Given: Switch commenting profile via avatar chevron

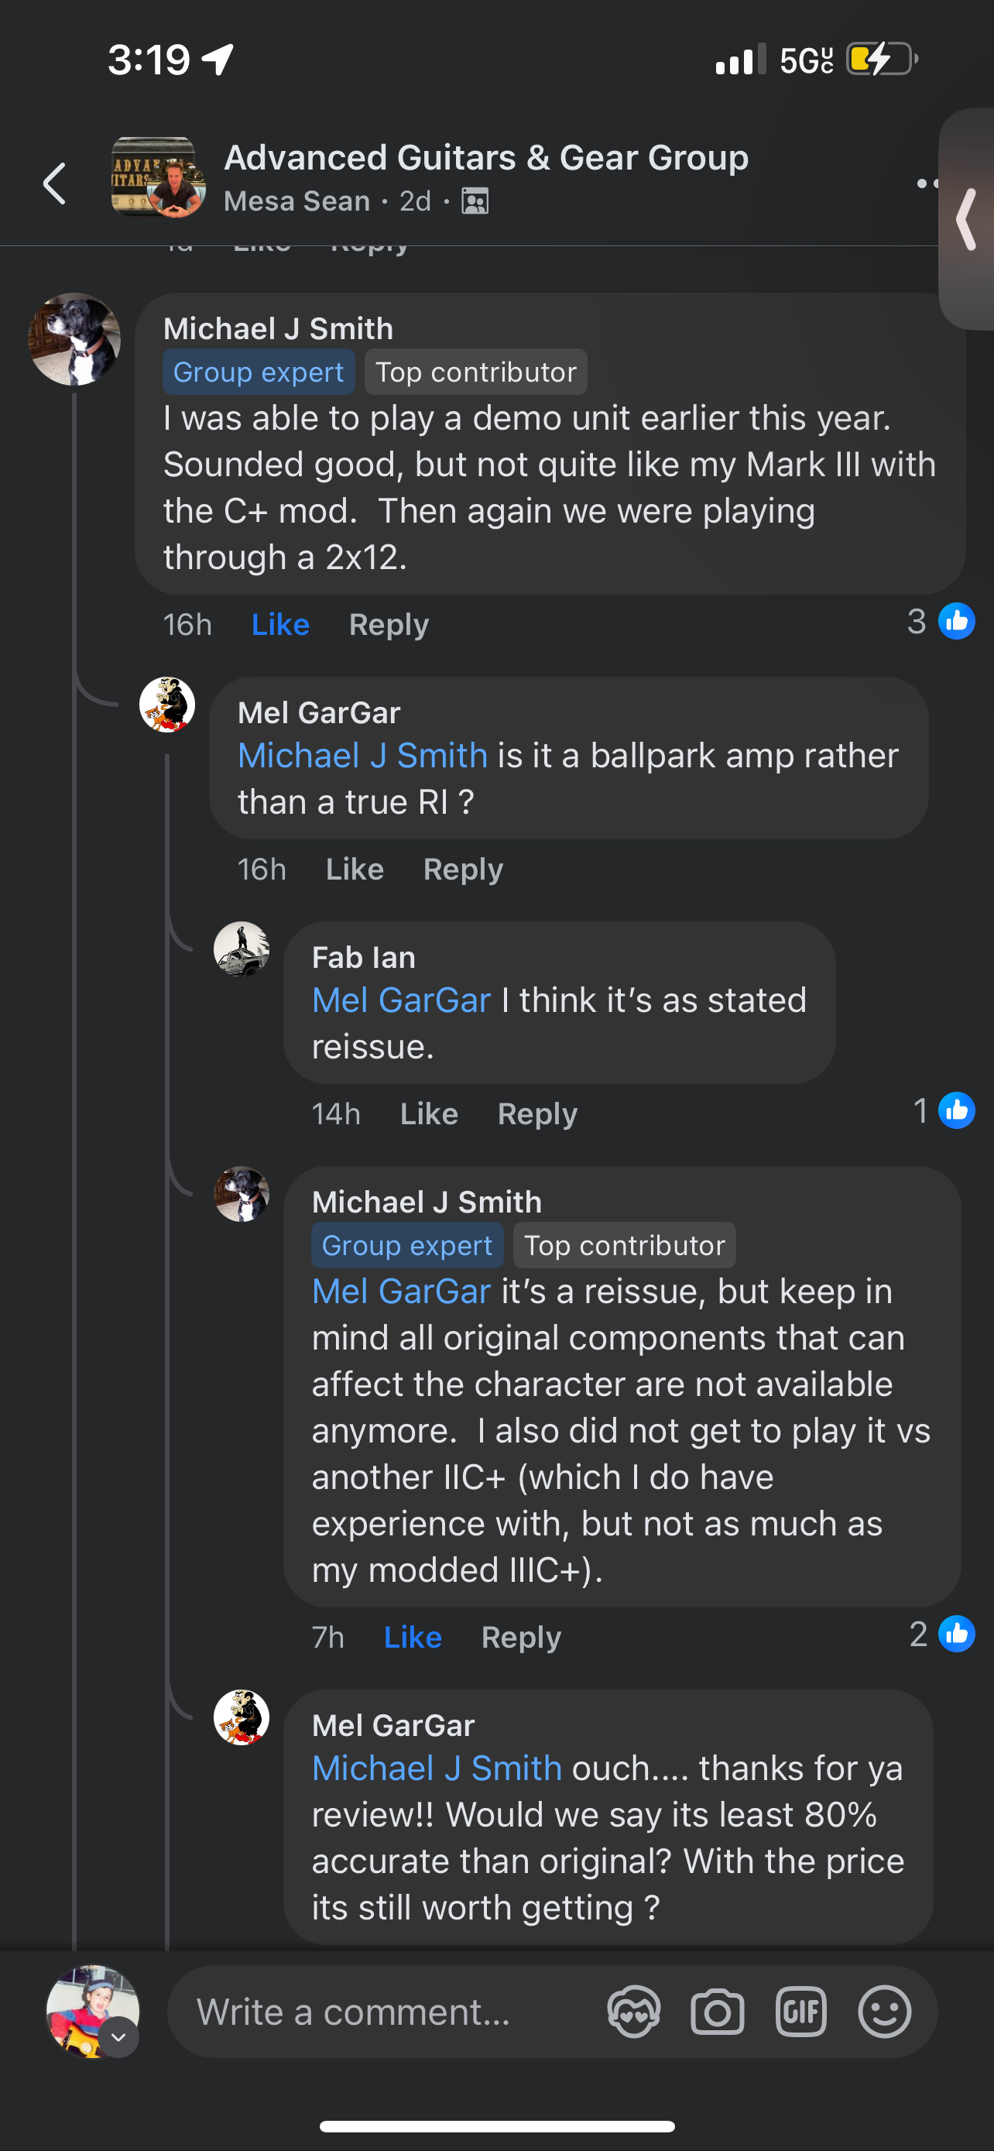Looking at the screenshot, I should click(x=119, y=2036).
